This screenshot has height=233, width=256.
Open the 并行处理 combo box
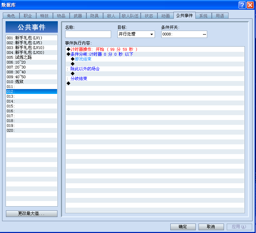tap(136, 34)
